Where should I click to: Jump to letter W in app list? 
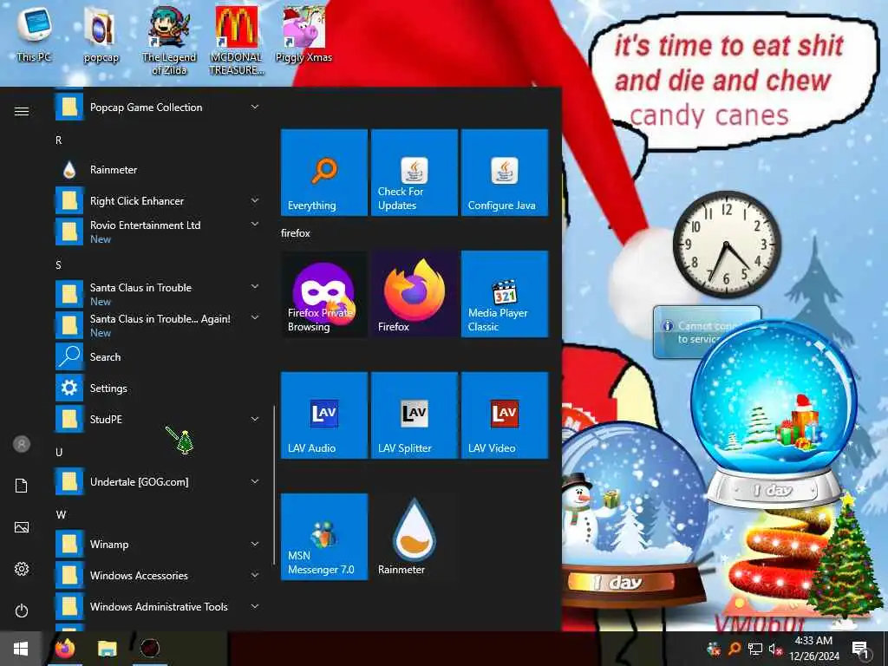click(x=61, y=515)
